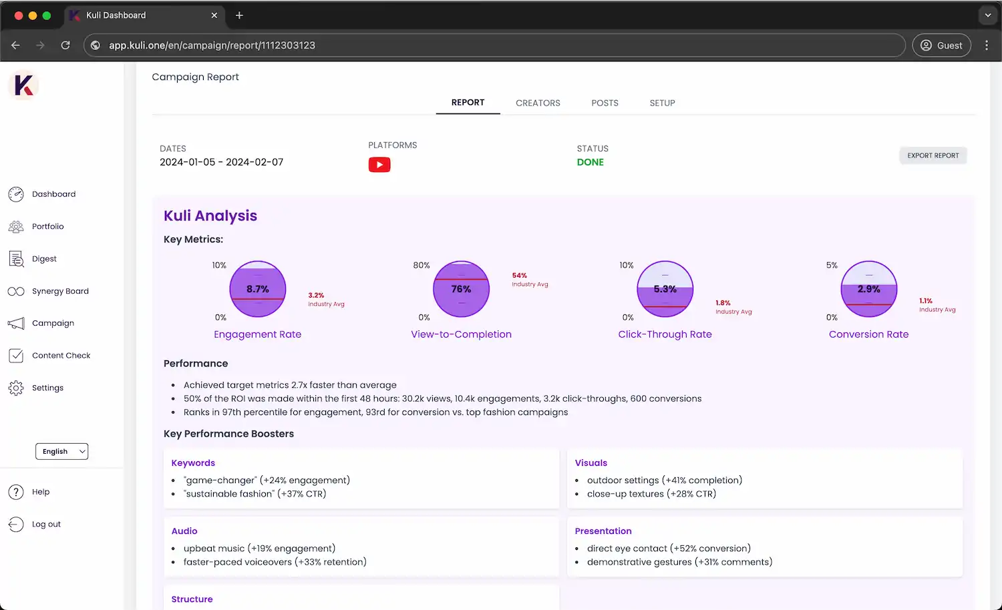
Task: Open the Guest account menu
Action: tap(941, 45)
